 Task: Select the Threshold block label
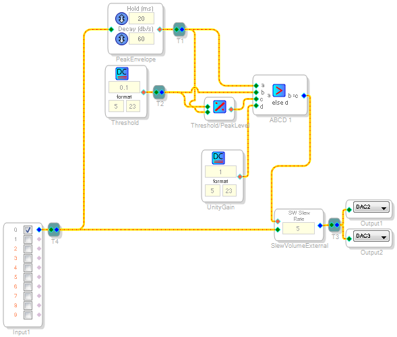[125, 123]
